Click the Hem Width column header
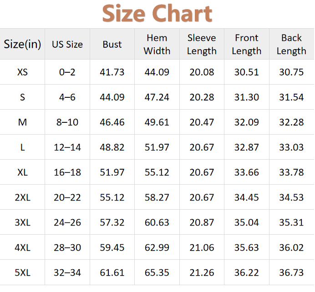Viewport: 315px width, 292px height. [157, 44]
